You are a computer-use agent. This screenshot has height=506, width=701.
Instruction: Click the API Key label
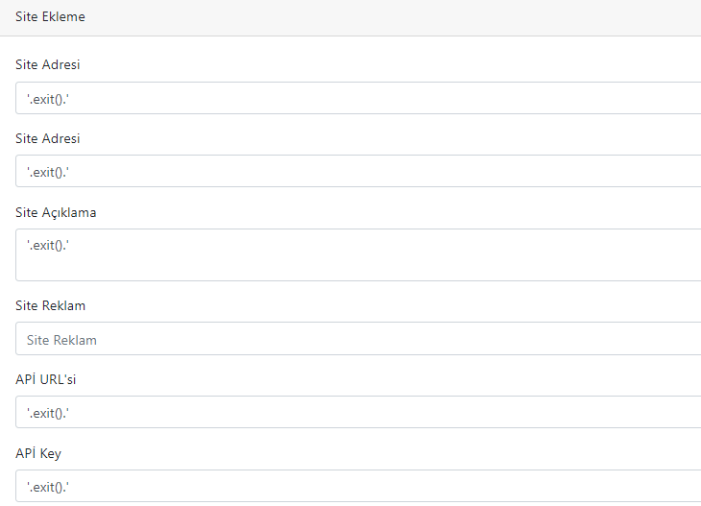coord(38,454)
